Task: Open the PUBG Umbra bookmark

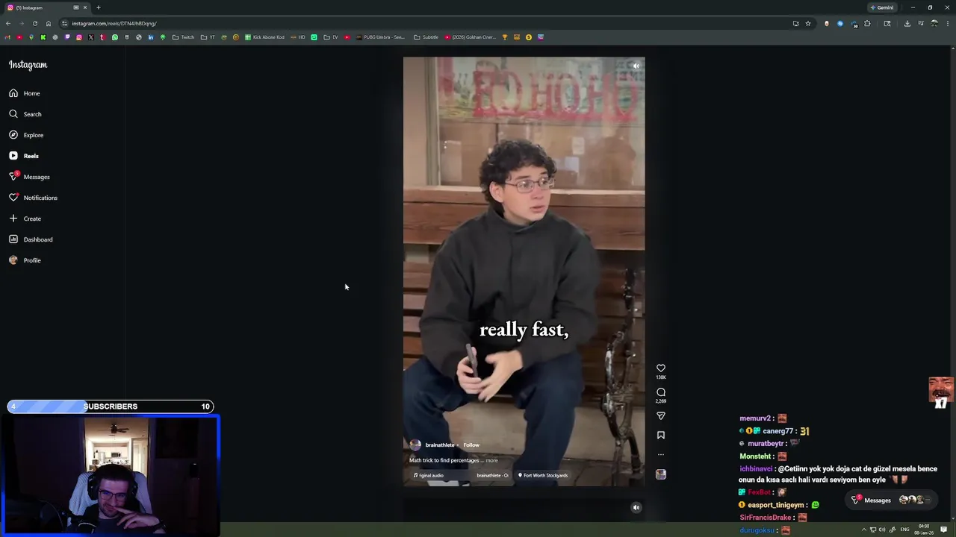Action: click(x=380, y=37)
